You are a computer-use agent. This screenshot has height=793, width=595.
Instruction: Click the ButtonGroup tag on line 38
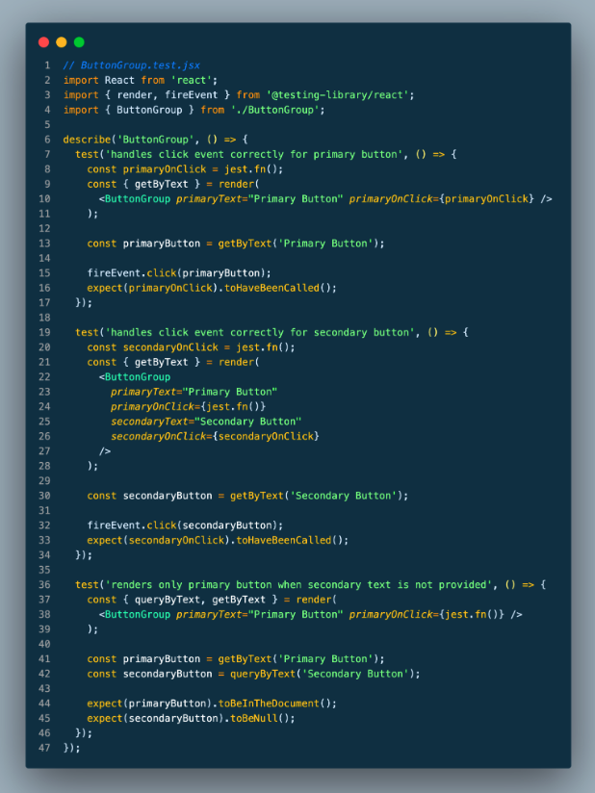tap(138, 614)
